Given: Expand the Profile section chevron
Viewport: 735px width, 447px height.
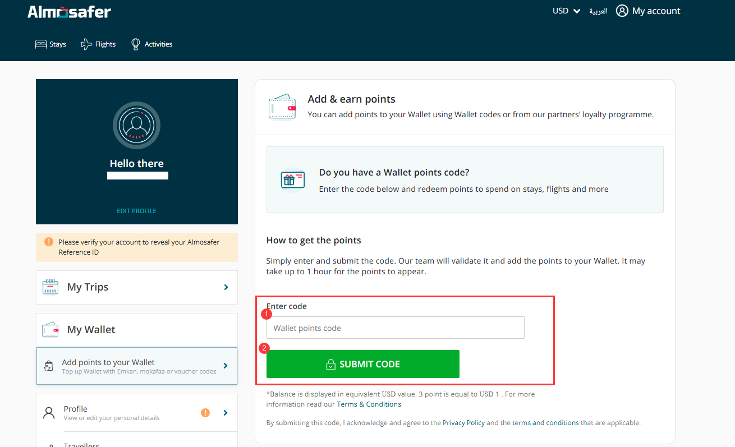Looking at the screenshot, I should (x=226, y=413).
